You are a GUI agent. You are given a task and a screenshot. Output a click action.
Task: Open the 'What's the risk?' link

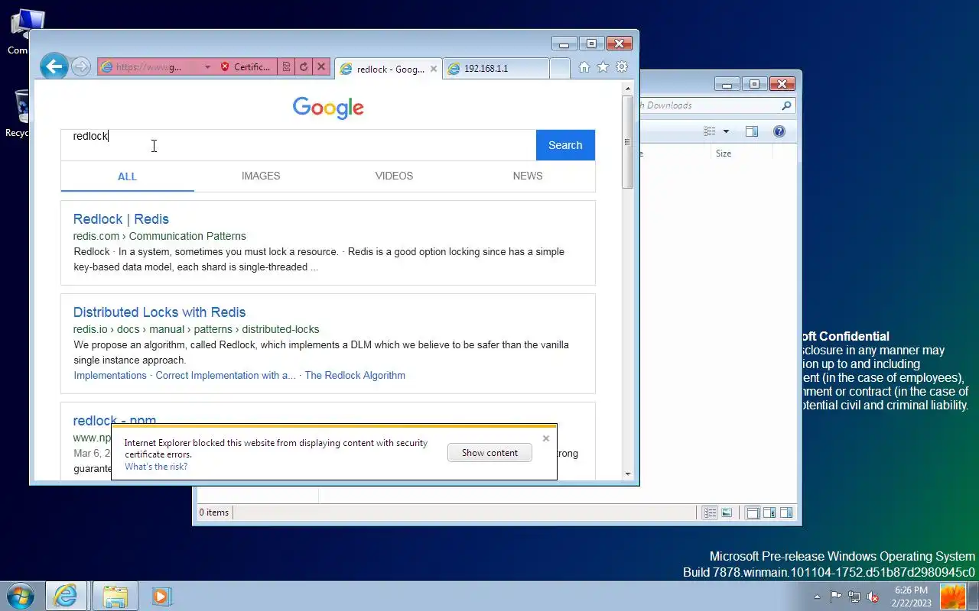(x=156, y=467)
